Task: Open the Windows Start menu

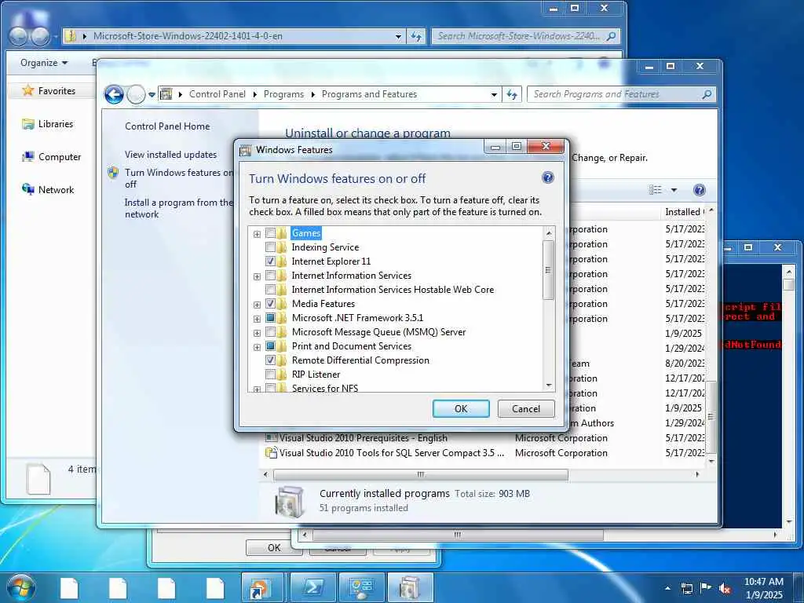Action: click(20, 587)
